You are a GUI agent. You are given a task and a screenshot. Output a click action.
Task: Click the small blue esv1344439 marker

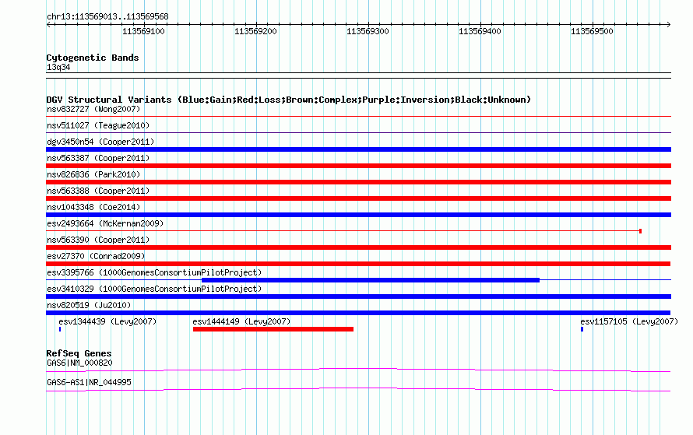pos(60,329)
